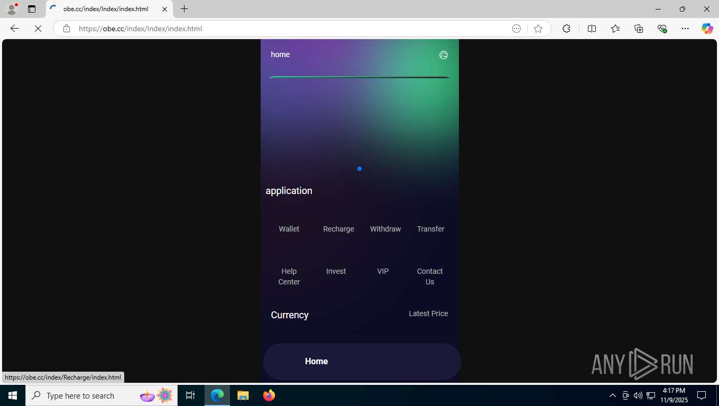The height and width of the screenshot is (406, 719).
Task: Stop loading the page
Action: click(x=38, y=29)
